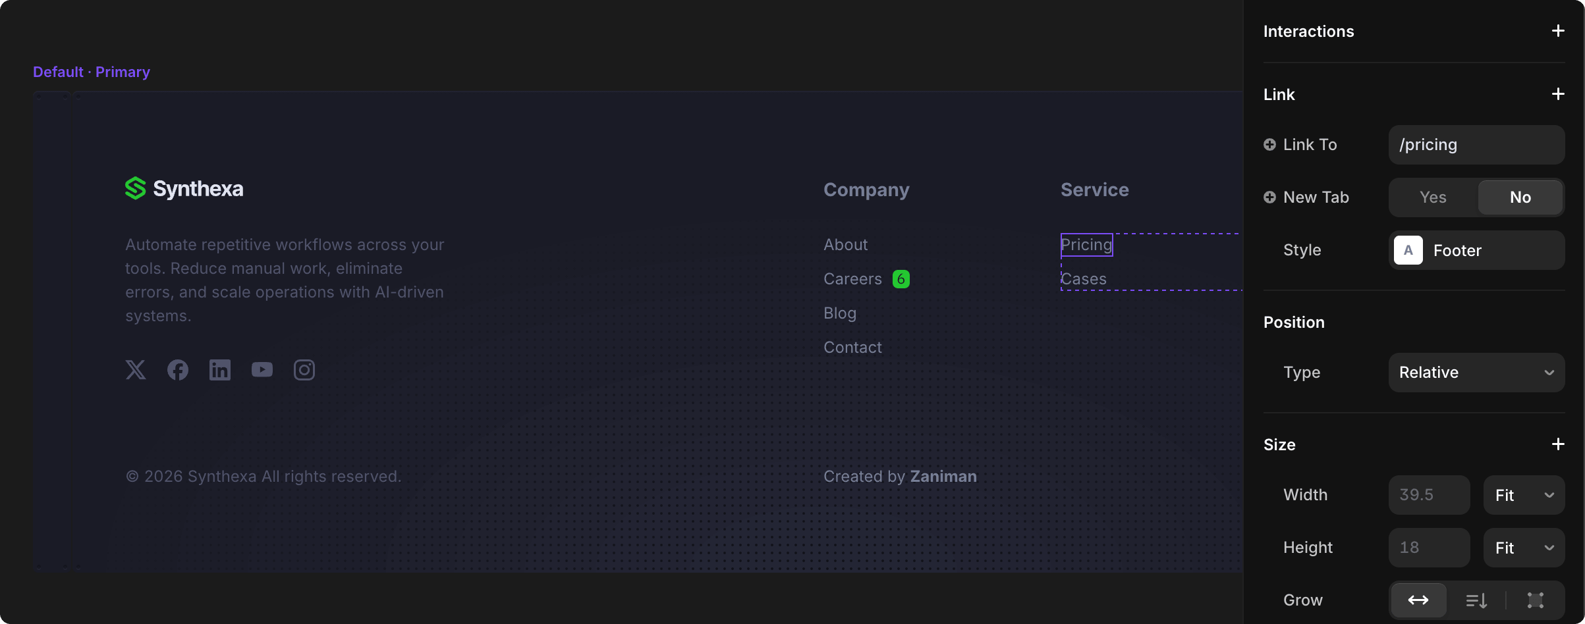Click the plus icon beside Link To
This screenshot has height=624, width=1585.
[1269, 145]
